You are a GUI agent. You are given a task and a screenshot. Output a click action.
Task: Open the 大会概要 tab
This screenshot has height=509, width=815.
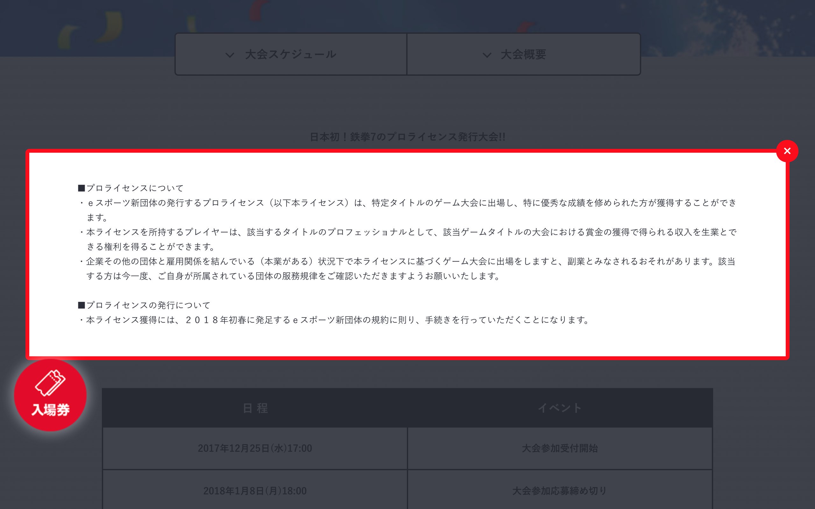(523, 54)
